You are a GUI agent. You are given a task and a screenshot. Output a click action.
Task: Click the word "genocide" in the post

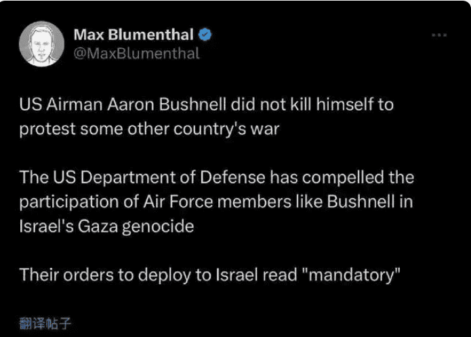158,227
